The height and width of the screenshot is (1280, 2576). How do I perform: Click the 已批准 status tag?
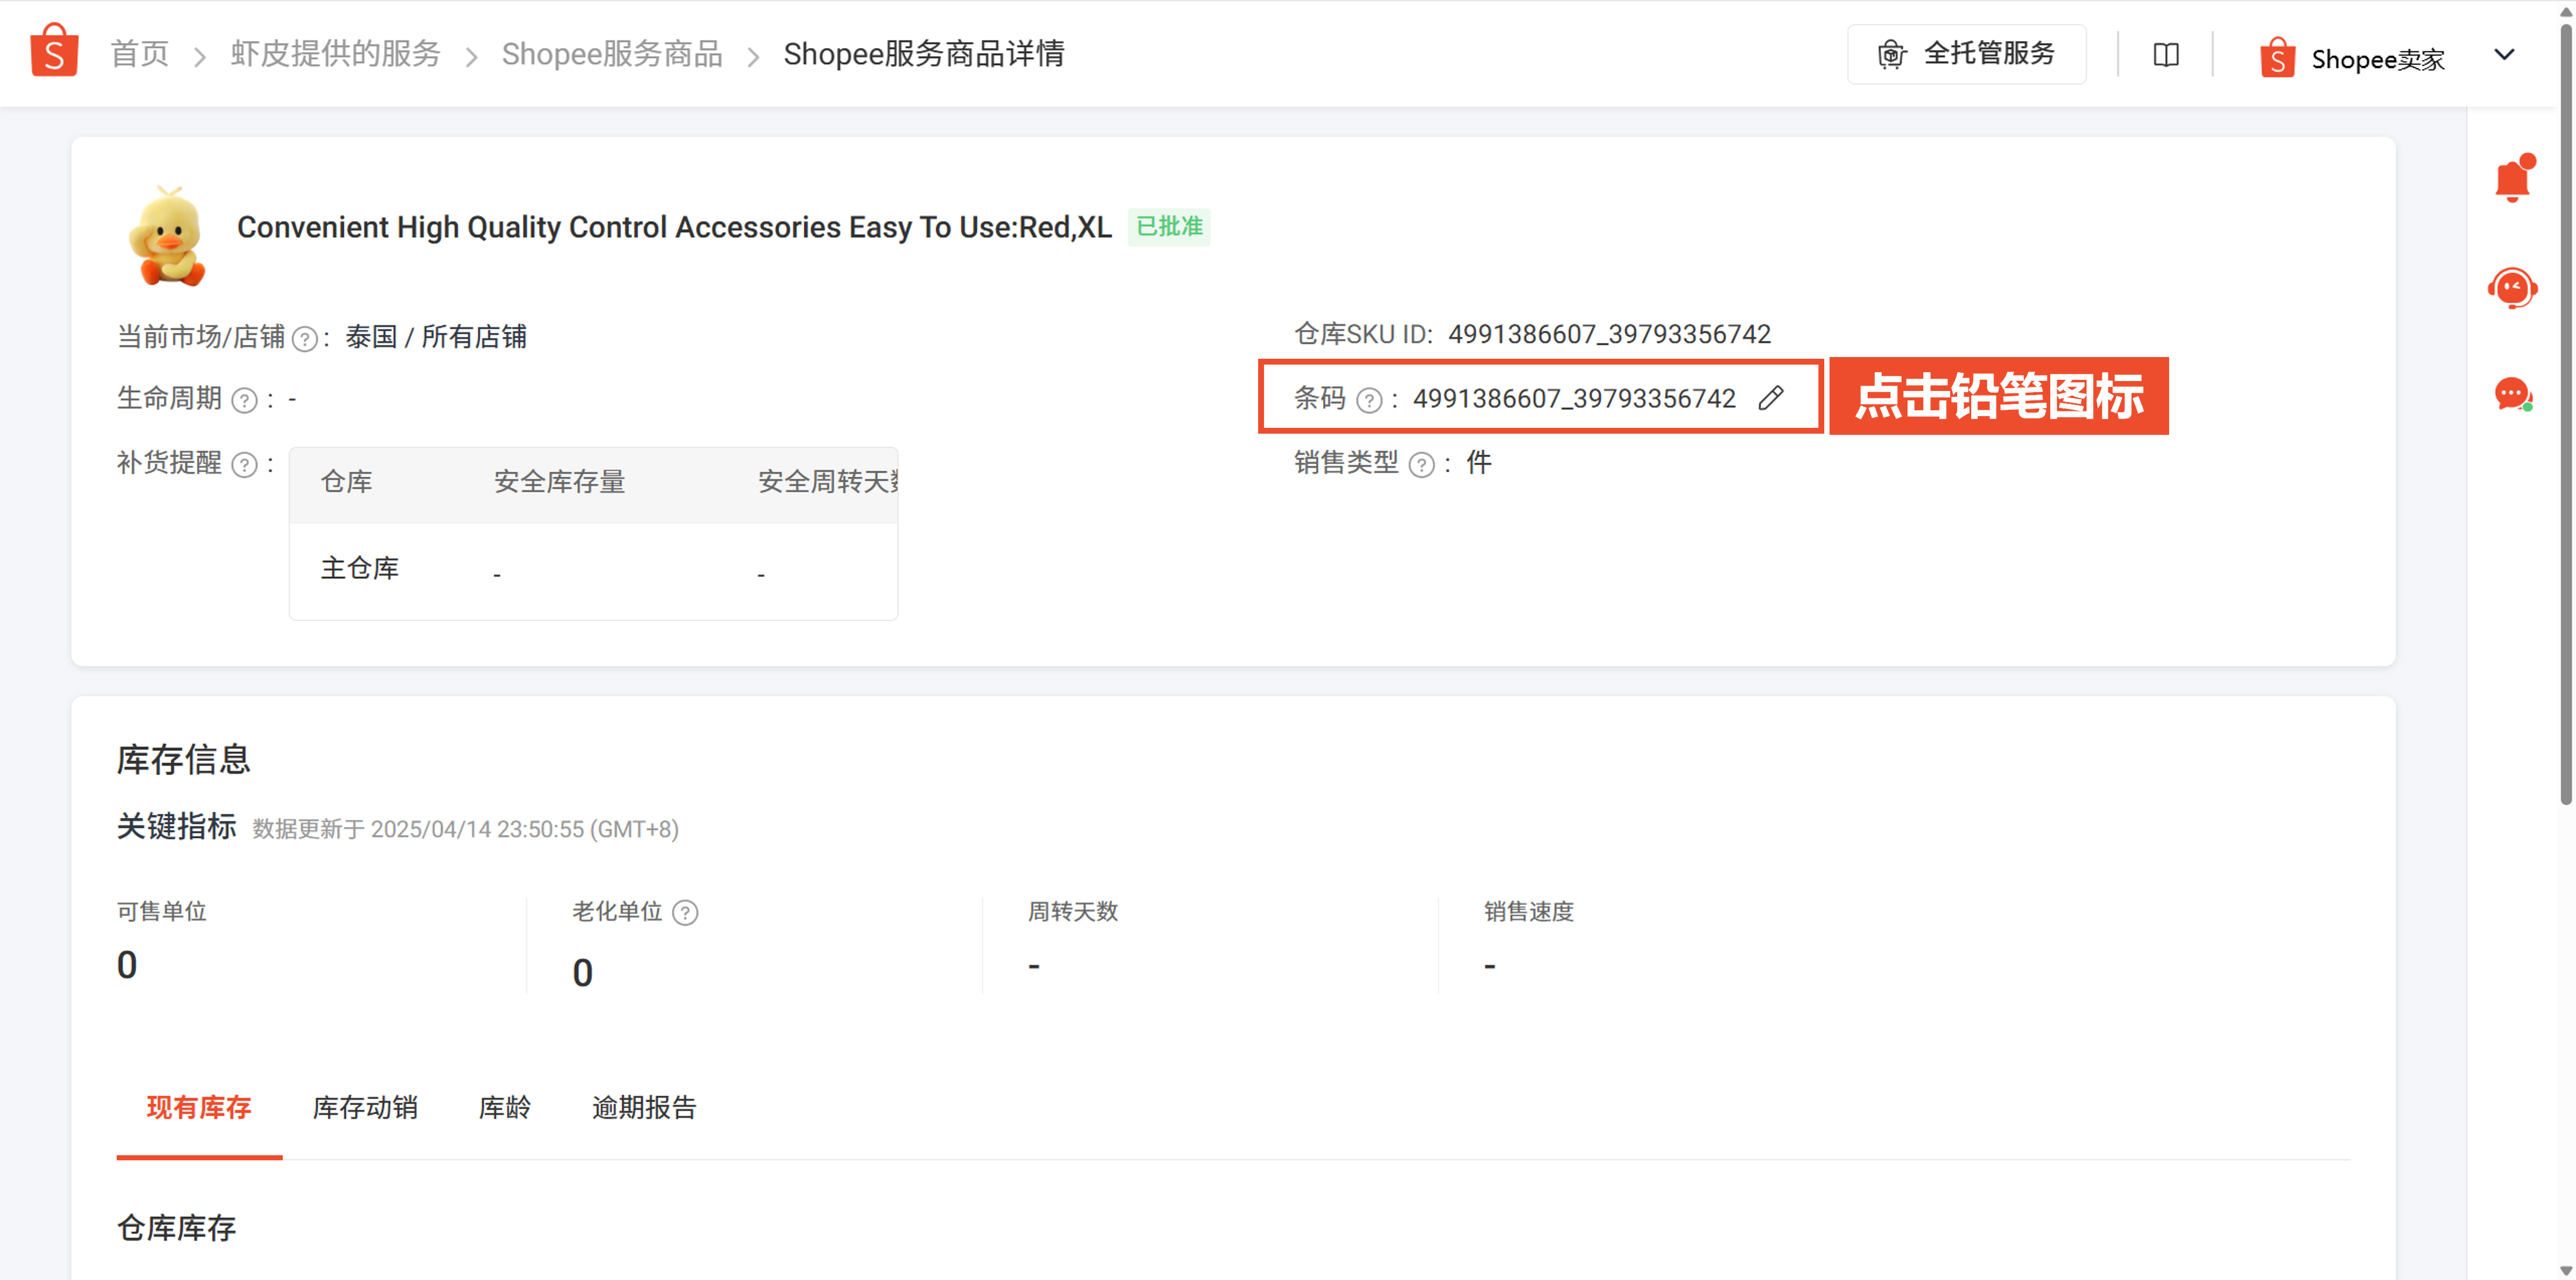(x=1169, y=227)
